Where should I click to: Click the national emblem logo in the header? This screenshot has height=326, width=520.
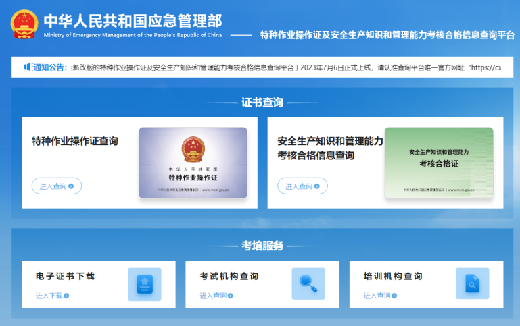point(24,24)
